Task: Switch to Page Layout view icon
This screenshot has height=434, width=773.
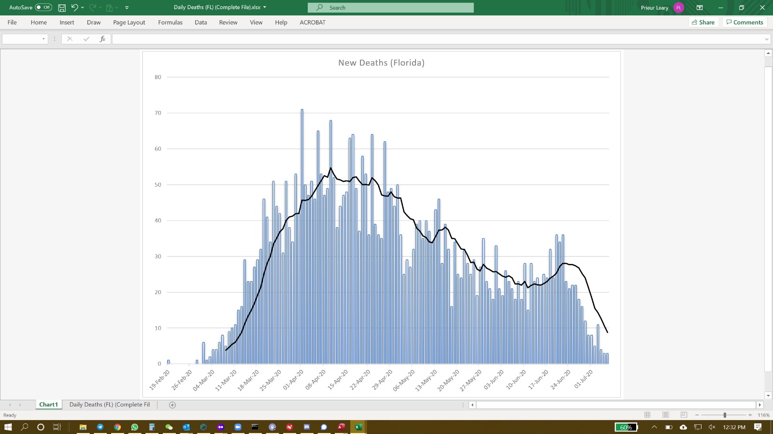Action: tap(666, 415)
